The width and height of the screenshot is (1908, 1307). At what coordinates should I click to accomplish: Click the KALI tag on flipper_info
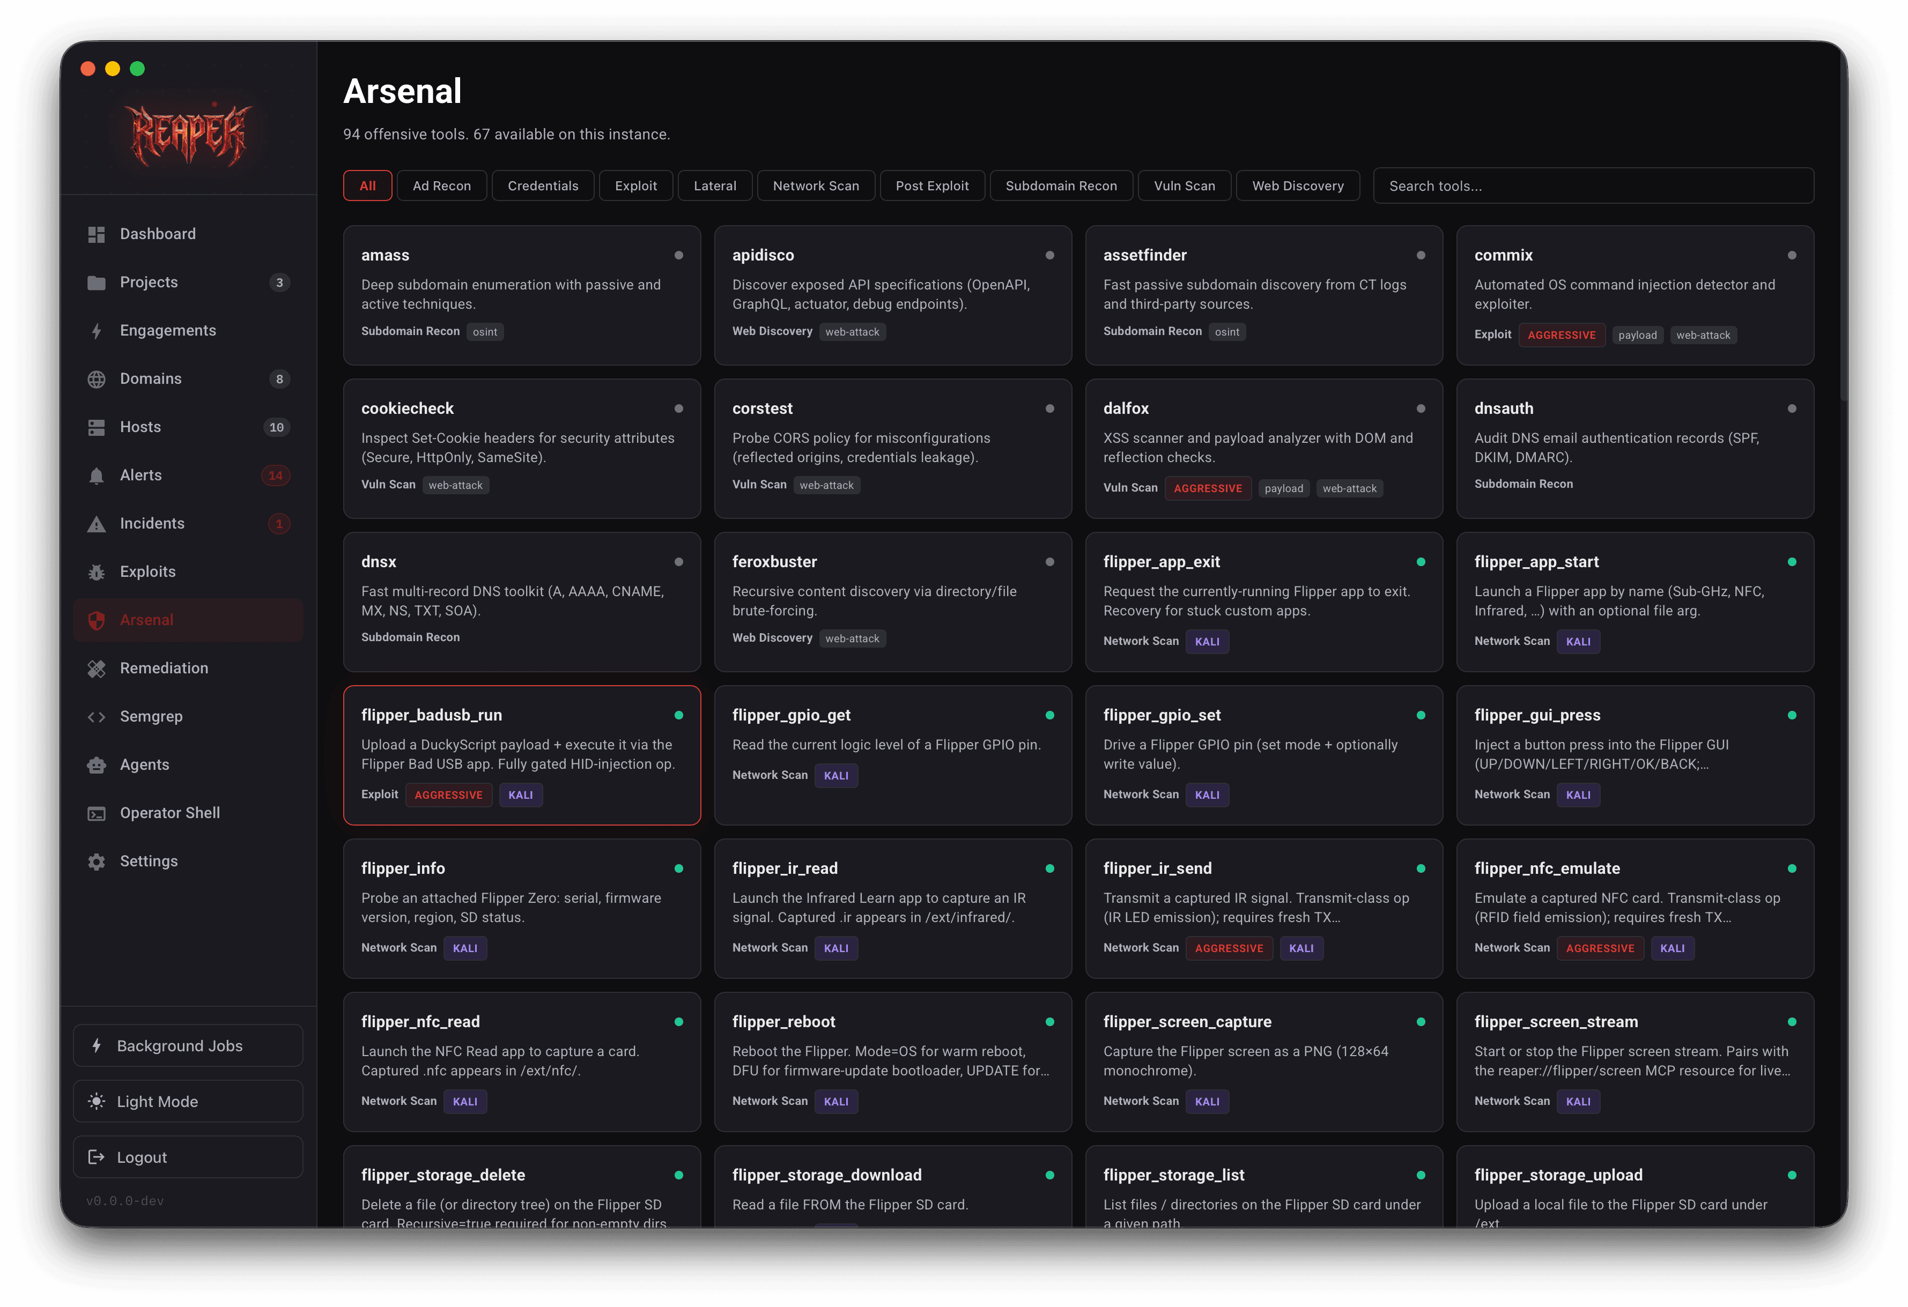pos(465,948)
